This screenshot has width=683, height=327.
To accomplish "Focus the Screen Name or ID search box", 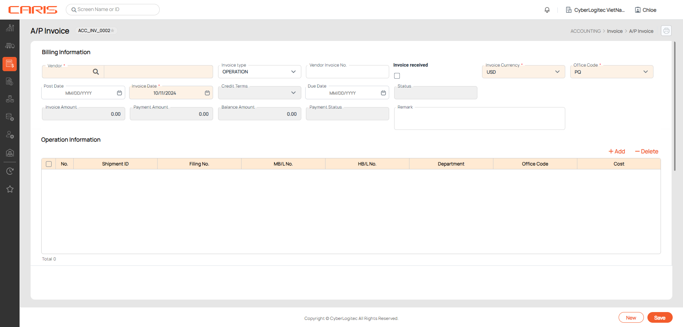I will click(113, 10).
